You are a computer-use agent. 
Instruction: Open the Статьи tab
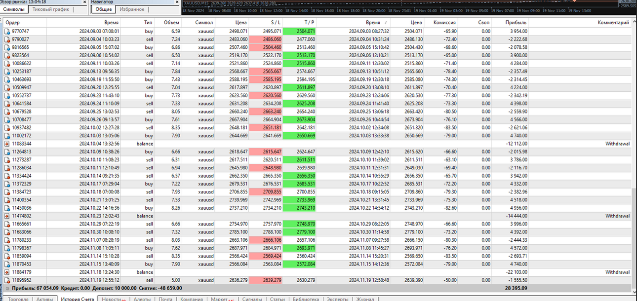(278, 299)
